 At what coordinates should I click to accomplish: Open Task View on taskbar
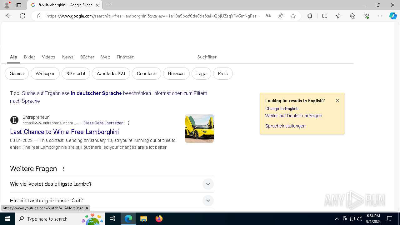click(x=112, y=219)
